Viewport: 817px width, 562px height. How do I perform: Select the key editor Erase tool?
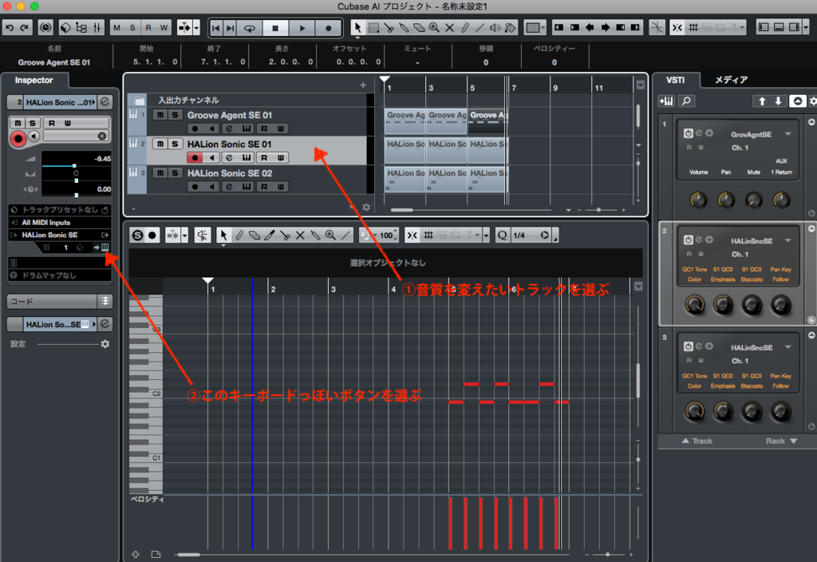[x=255, y=235]
